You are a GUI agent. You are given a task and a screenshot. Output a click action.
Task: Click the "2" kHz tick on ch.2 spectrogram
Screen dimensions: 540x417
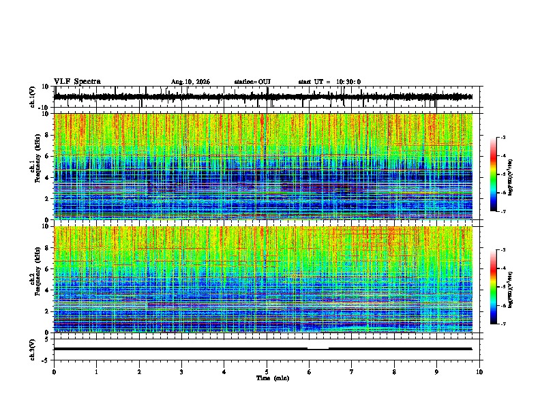(47, 311)
